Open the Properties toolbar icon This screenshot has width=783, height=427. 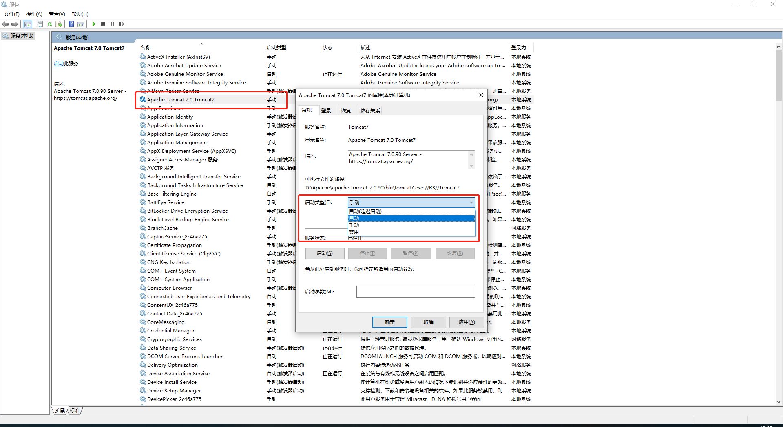click(x=40, y=24)
